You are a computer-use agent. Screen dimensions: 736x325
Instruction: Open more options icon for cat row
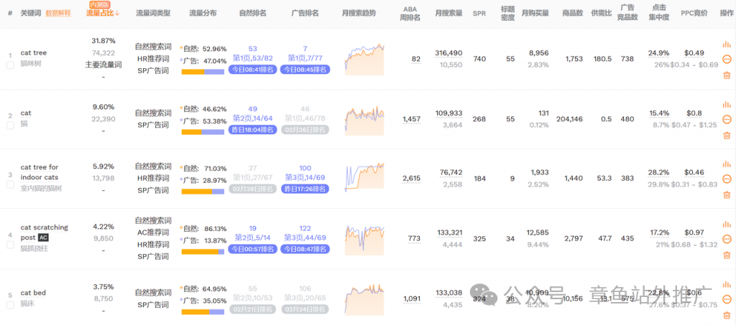[x=727, y=119]
